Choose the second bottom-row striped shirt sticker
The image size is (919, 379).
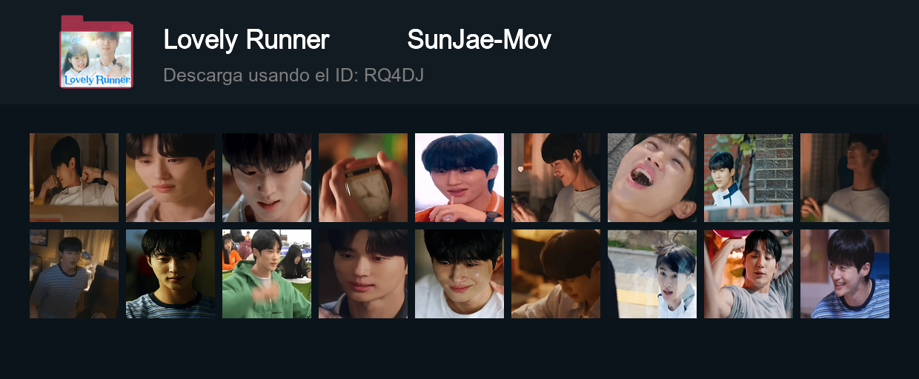[x=170, y=274]
